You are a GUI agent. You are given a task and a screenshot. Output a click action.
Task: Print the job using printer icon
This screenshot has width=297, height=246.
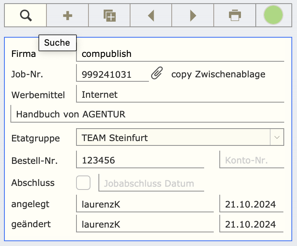(x=235, y=16)
